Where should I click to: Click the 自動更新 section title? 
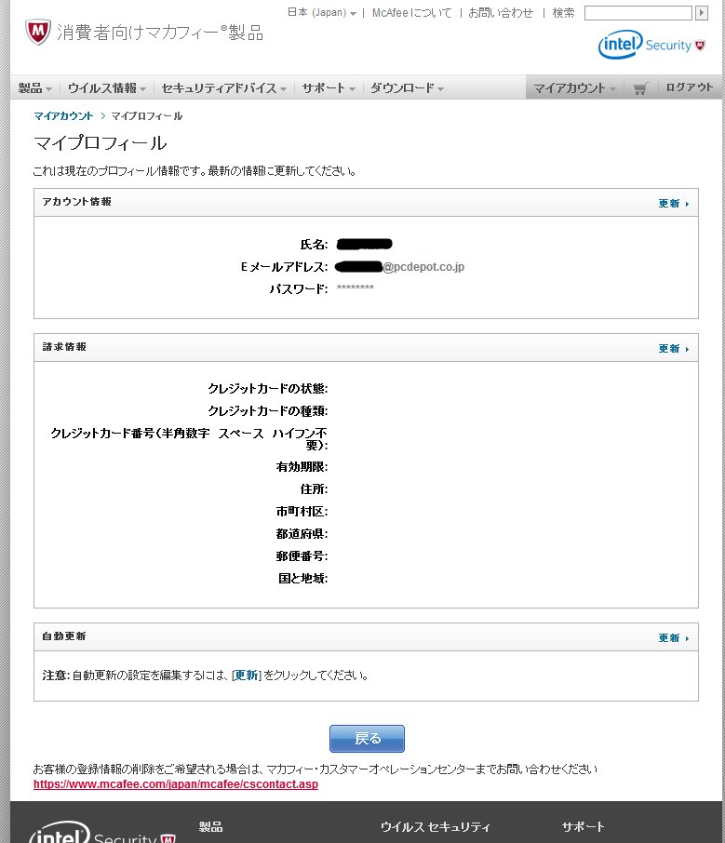[64, 636]
